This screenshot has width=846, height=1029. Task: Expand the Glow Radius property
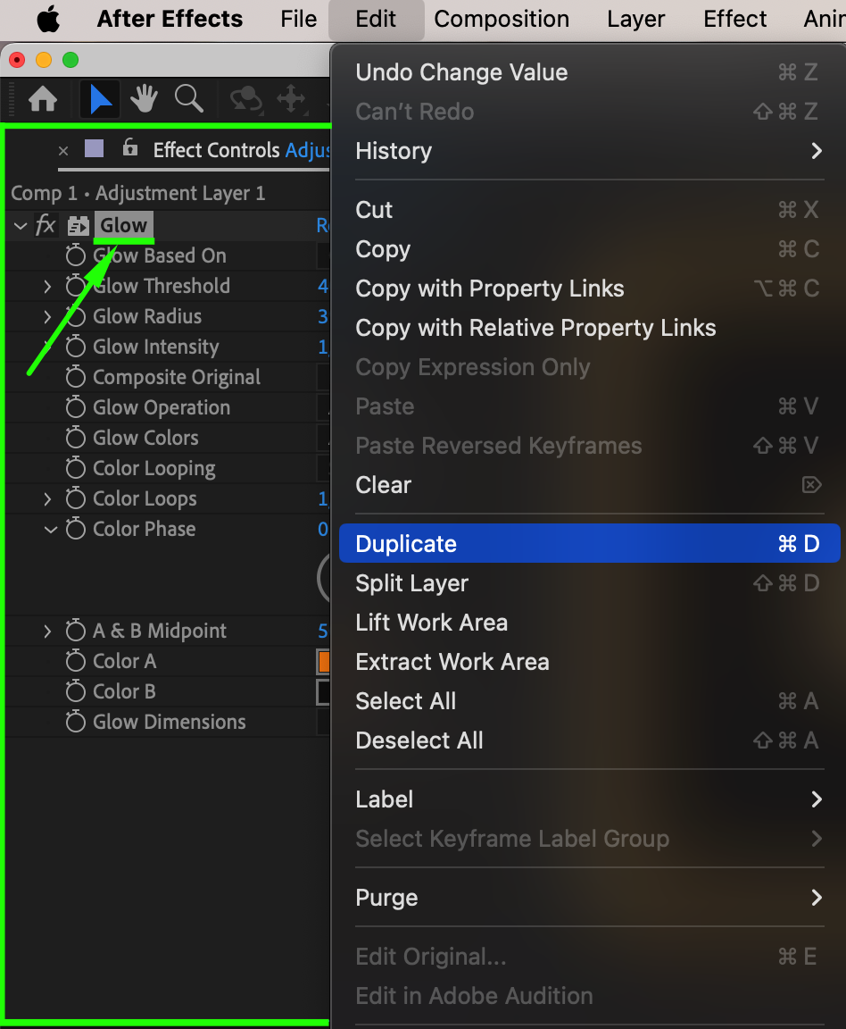pos(47,316)
